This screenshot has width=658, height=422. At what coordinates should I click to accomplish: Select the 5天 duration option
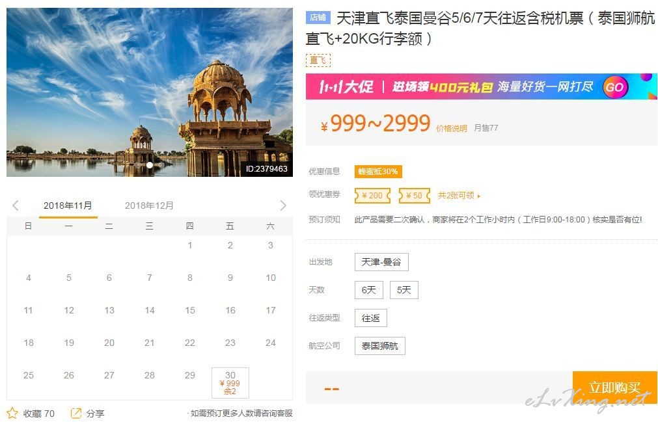pyautogui.click(x=404, y=290)
